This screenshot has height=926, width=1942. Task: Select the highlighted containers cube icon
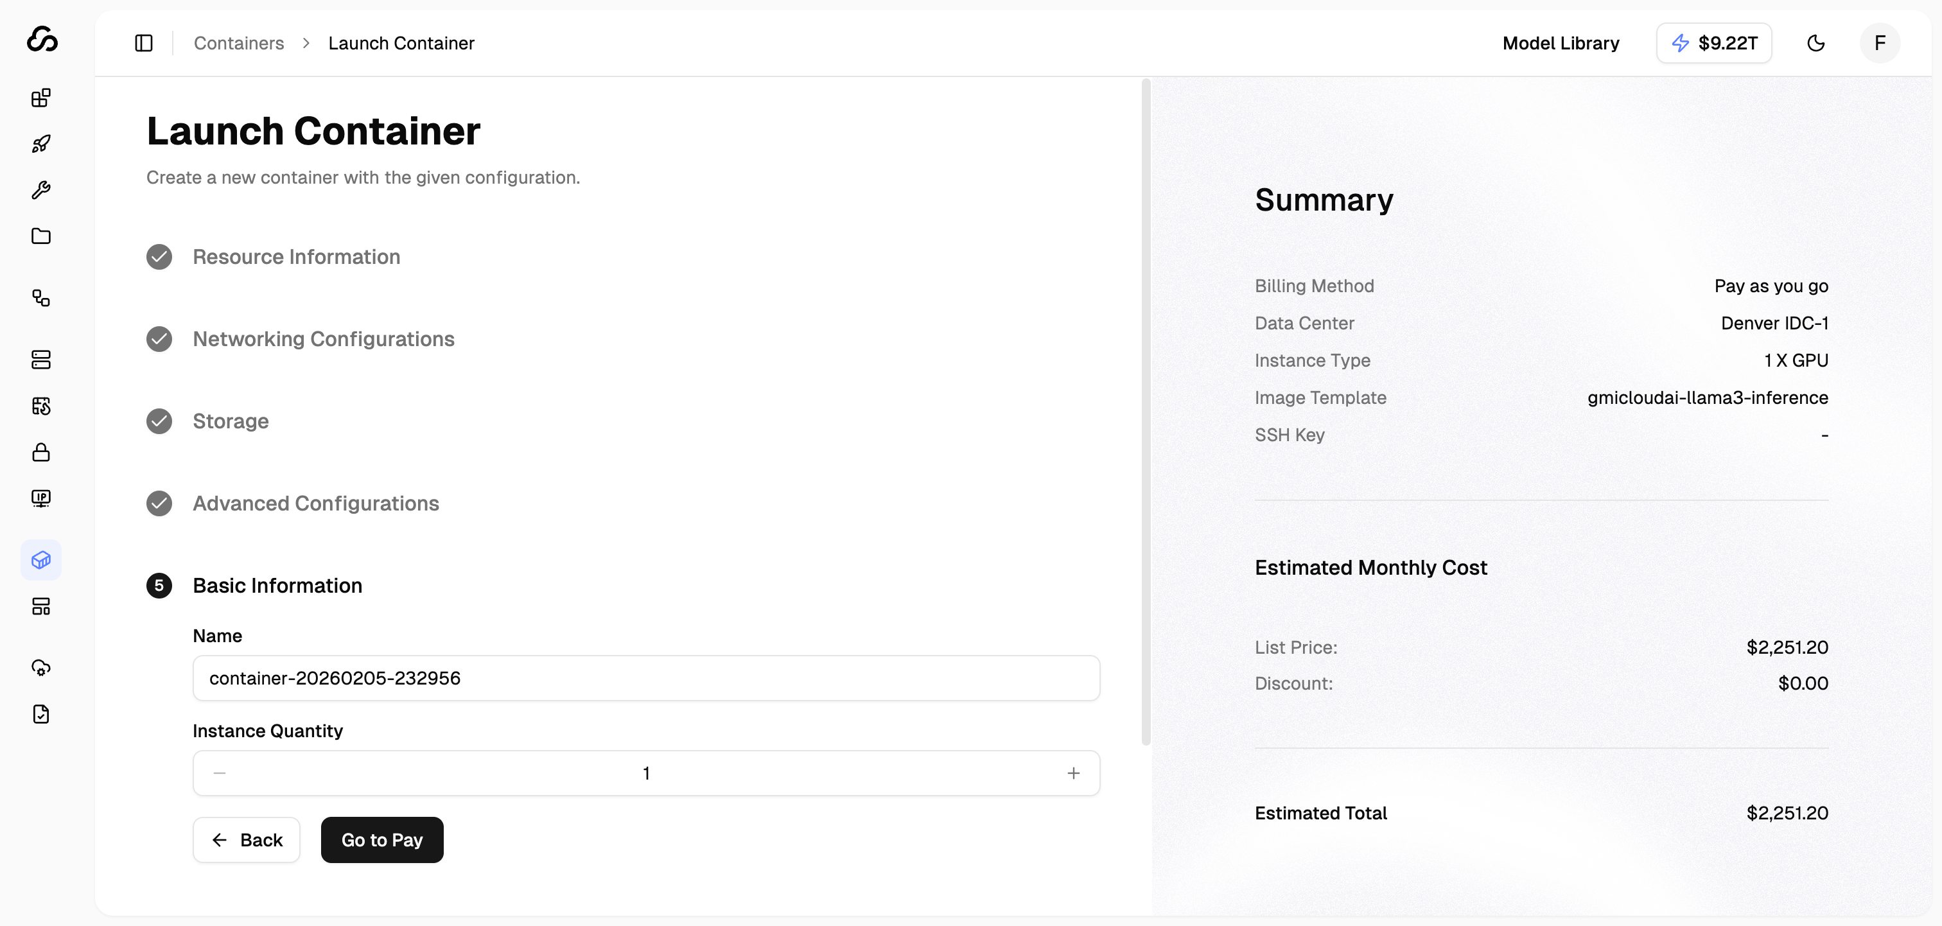pyautogui.click(x=40, y=560)
